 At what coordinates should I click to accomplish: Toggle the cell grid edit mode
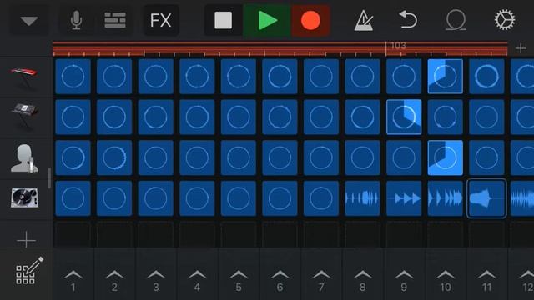click(x=29, y=270)
